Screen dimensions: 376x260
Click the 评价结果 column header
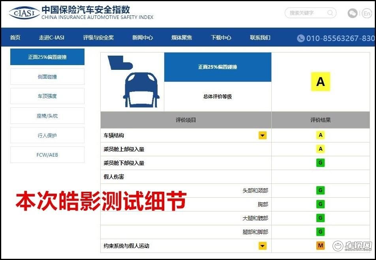point(320,120)
